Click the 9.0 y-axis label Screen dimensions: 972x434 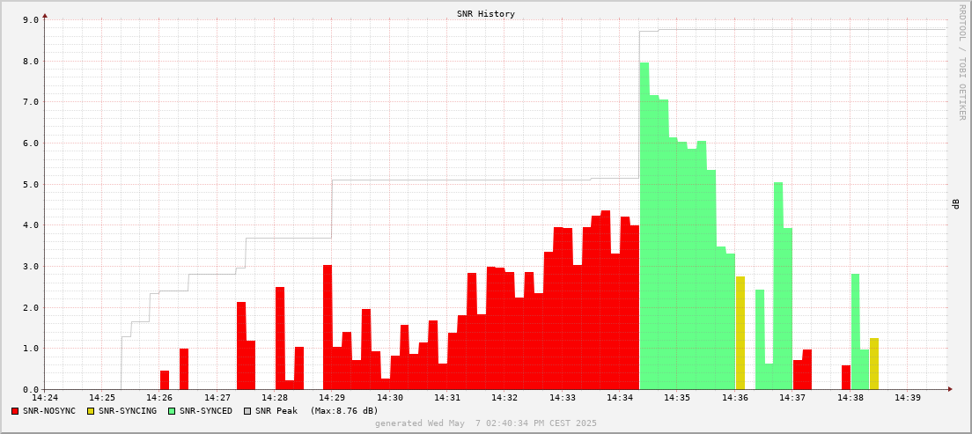point(32,20)
